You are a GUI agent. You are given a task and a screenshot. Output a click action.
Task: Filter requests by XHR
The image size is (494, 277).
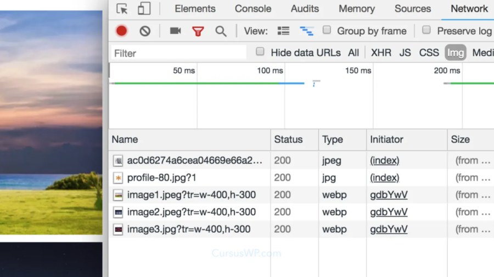pyautogui.click(x=381, y=53)
